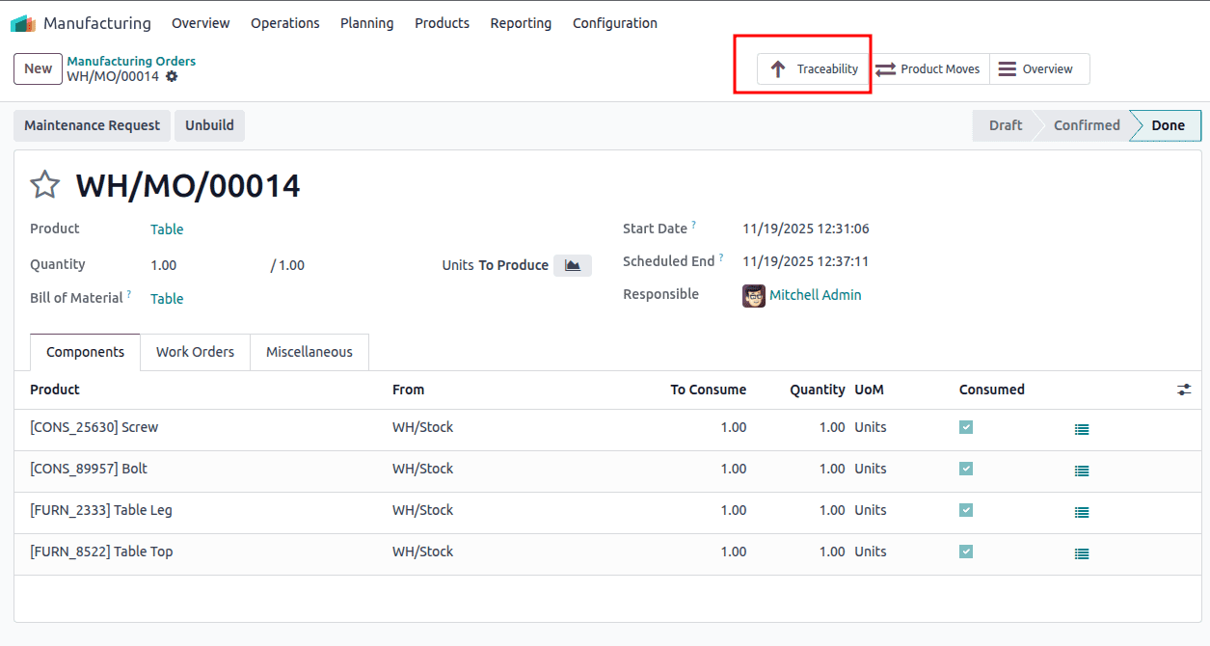
Task: Click Mitchell Admin's avatar image
Action: coord(753,295)
